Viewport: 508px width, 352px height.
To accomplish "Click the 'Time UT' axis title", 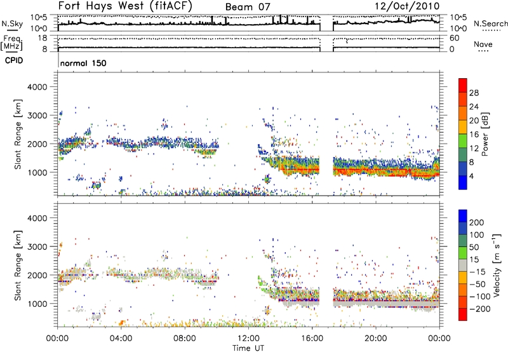I will tap(248, 348).
